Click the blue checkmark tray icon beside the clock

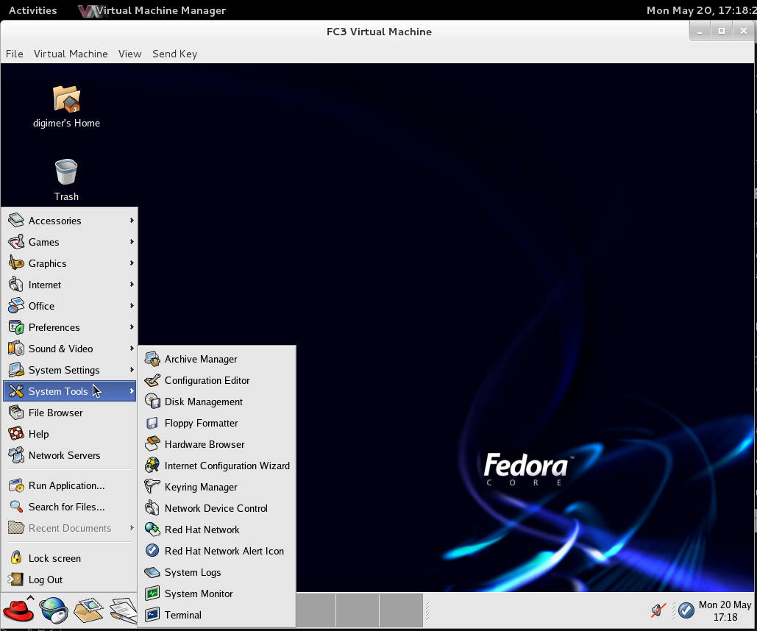(x=686, y=610)
